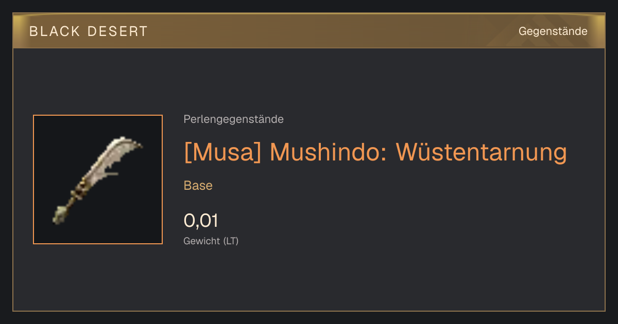The image size is (618, 324).
Task: Click the word Mushindo: in the title
Action: [329, 152]
